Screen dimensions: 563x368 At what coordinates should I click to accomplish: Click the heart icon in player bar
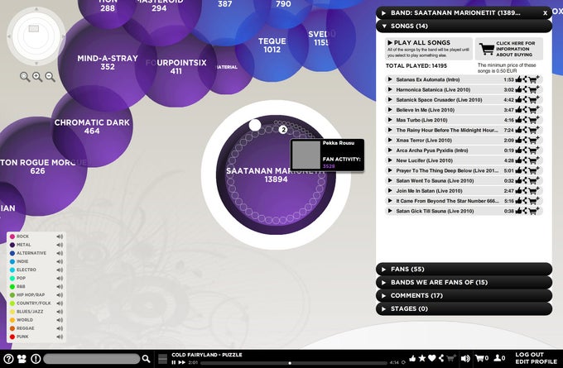pyautogui.click(x=432, y=358)
